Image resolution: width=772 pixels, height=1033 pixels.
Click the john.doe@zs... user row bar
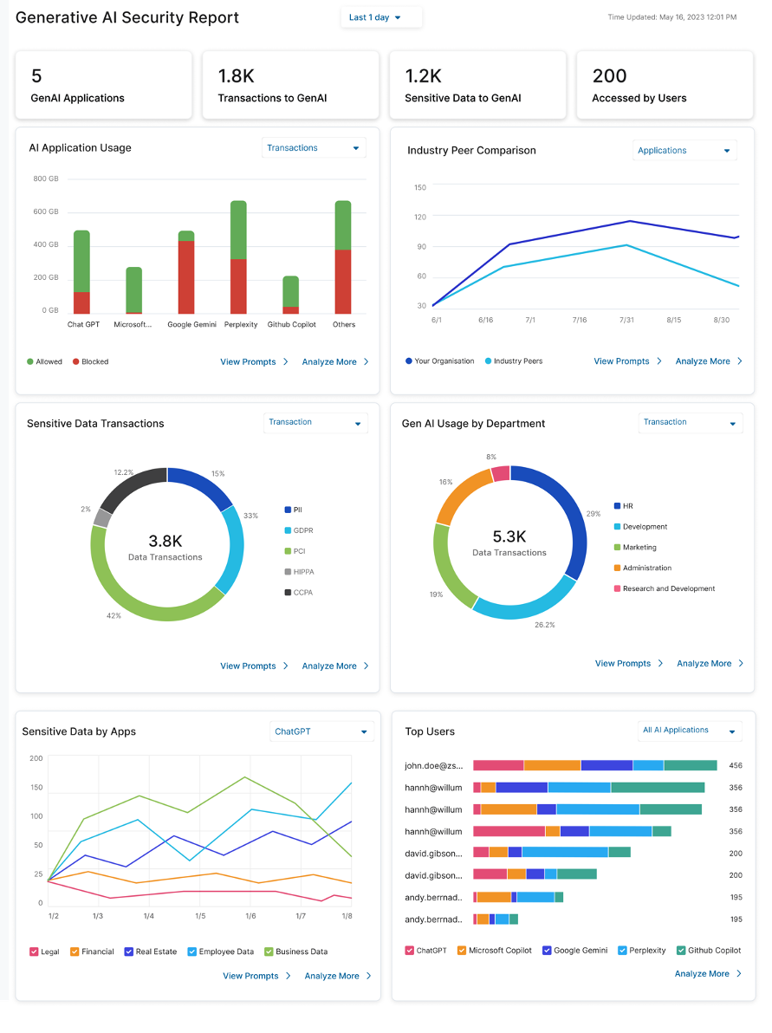(594, 765)
